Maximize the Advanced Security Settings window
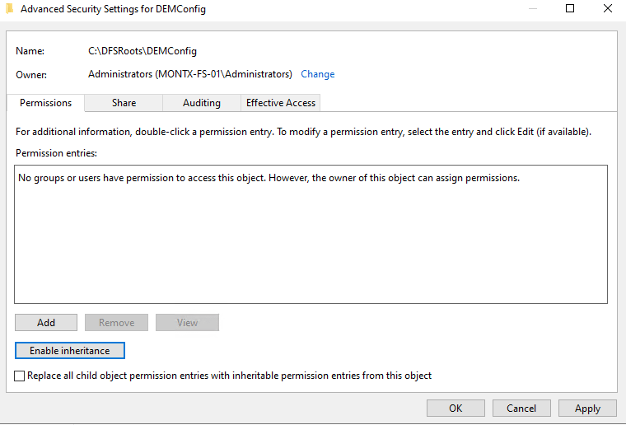The height and width of the screenshot is (425, 626). coord(570,9)
